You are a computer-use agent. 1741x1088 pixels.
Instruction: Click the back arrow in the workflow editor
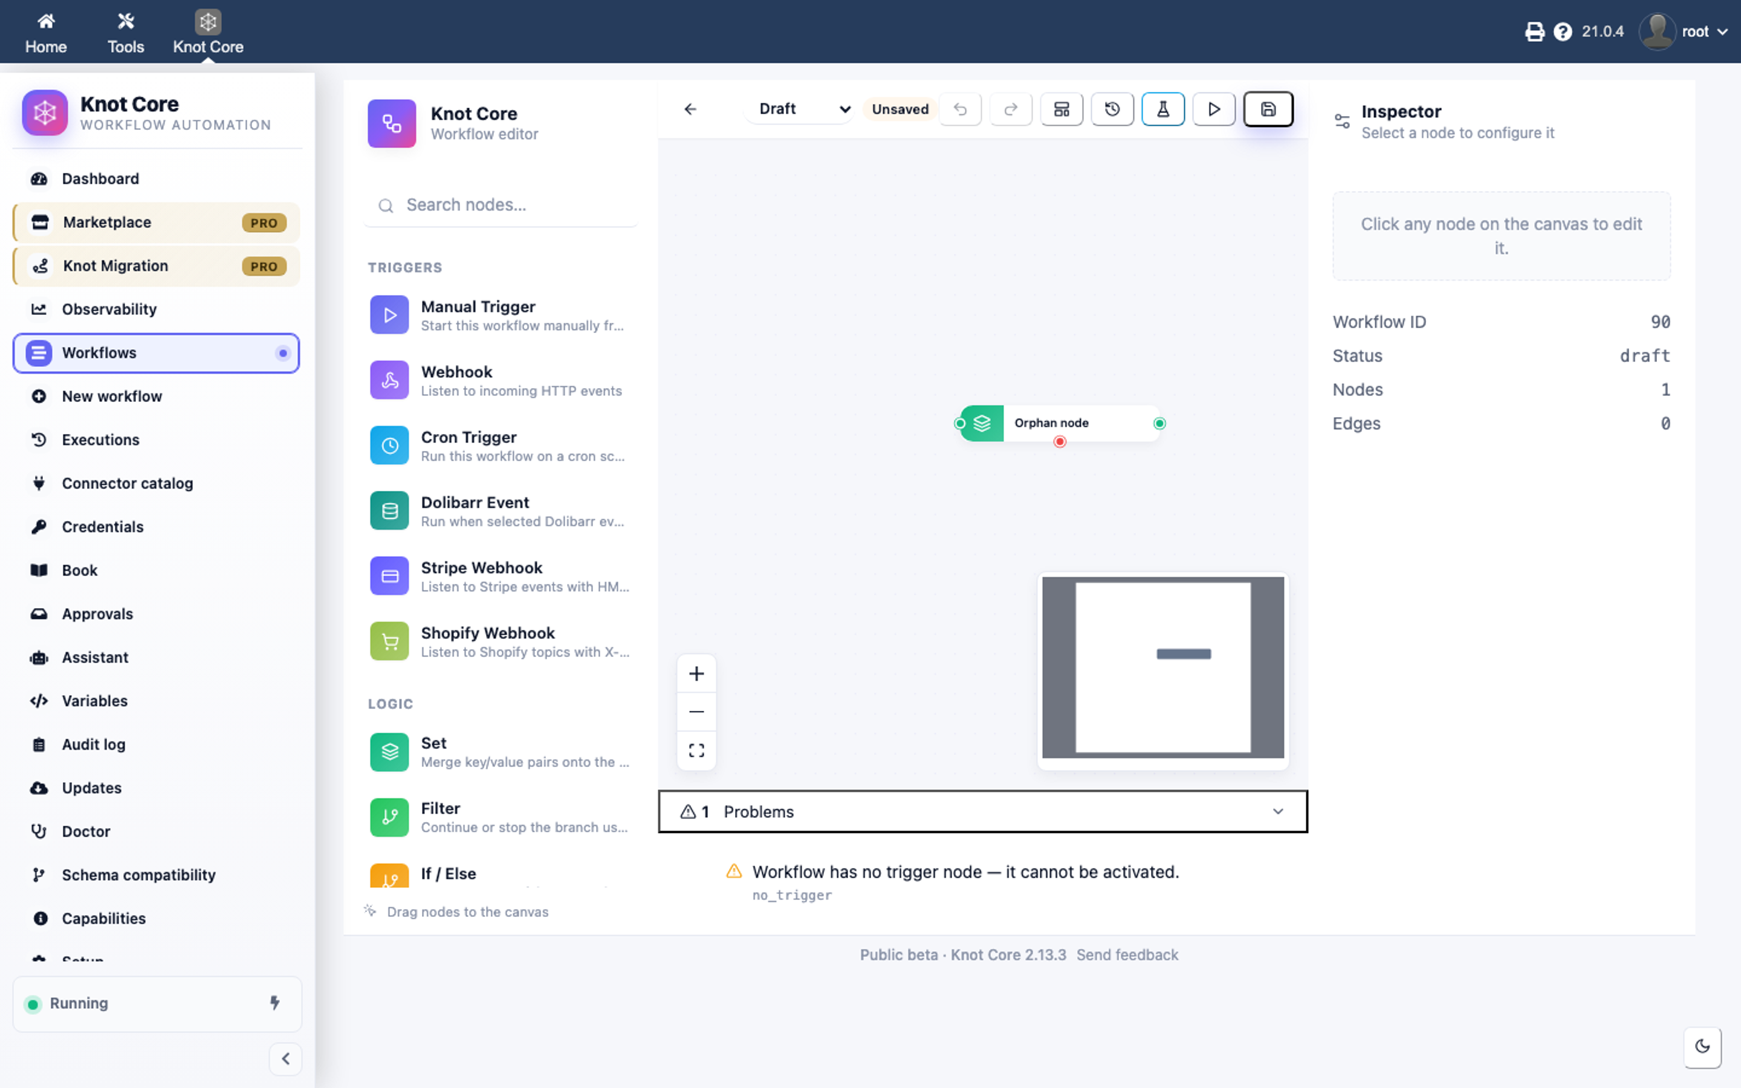tap(690, 109)
